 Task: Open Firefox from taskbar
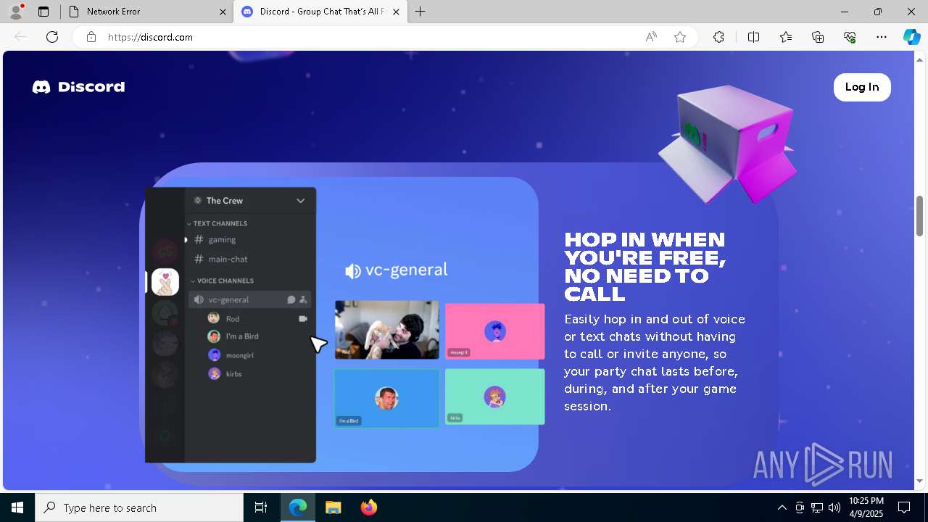[368, 507]
